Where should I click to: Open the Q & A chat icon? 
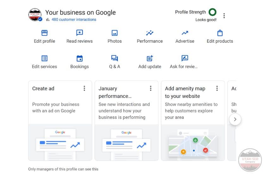[114, 59]
